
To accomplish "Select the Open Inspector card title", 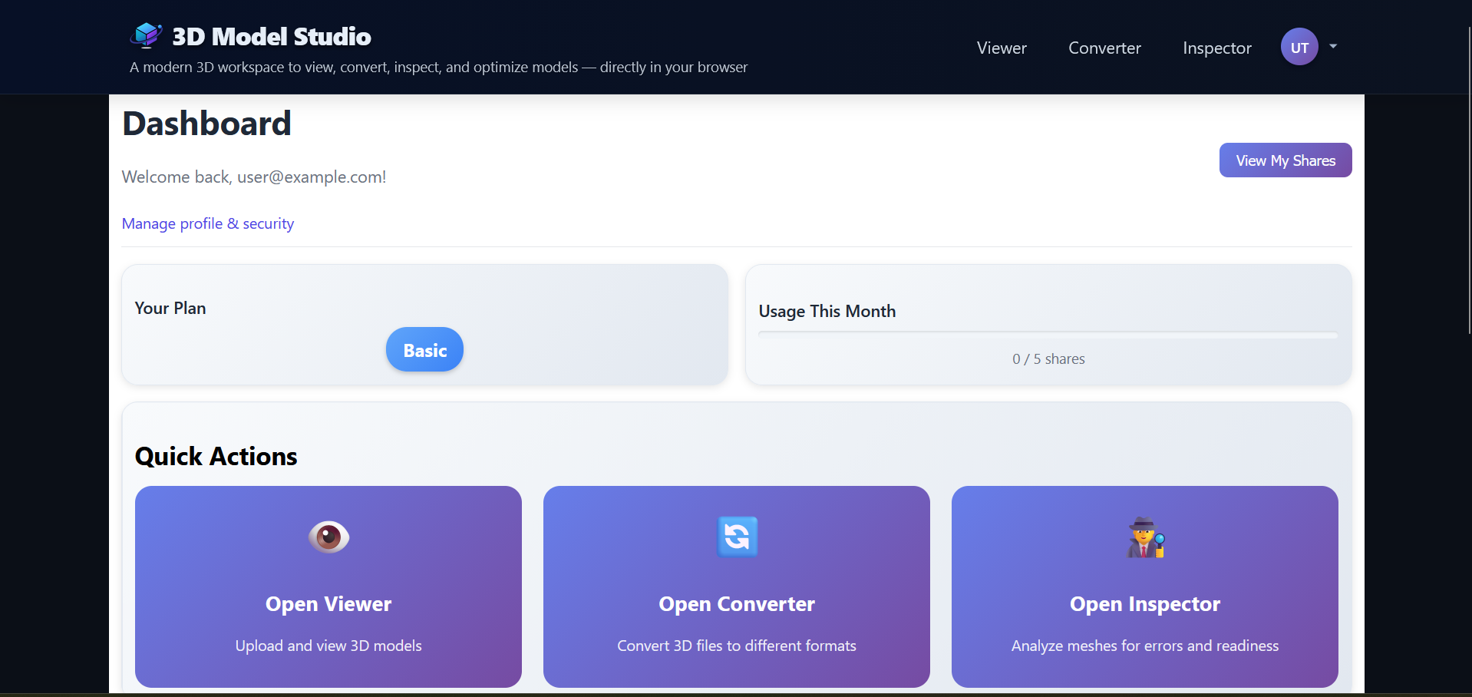I will (1144, 604).
